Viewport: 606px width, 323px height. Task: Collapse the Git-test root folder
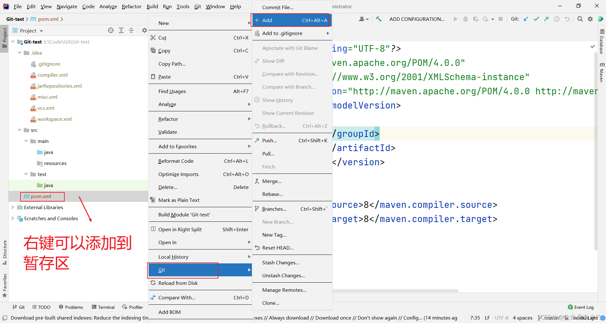(13, 42)
